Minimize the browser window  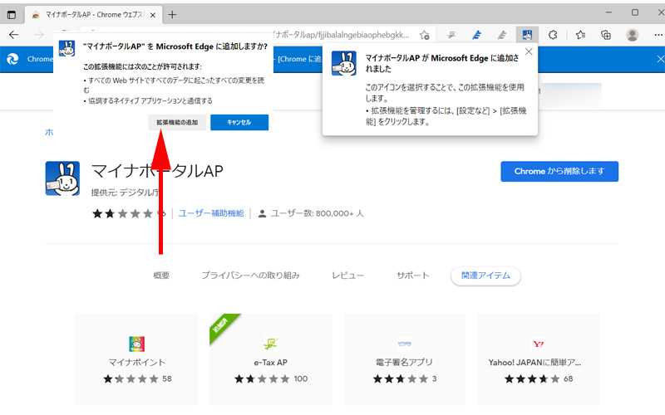(x=609, y=12)
